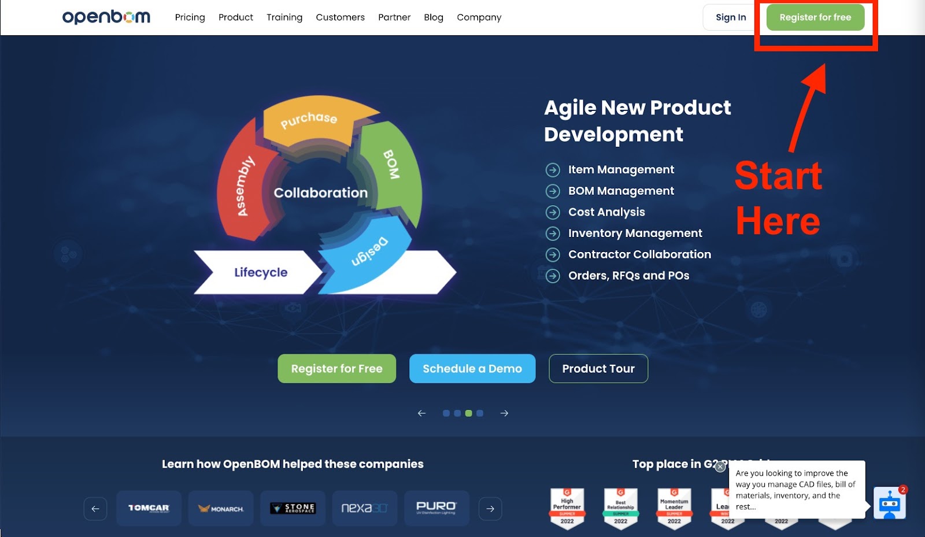This screenshot has width=925, height=537.
Task: Click the Collaboration label in the diagram center
Action: coord(320,193)
